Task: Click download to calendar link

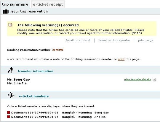Action: [114, 40]
